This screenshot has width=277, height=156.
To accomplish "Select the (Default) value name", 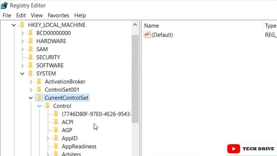I will tap(162, 35).
